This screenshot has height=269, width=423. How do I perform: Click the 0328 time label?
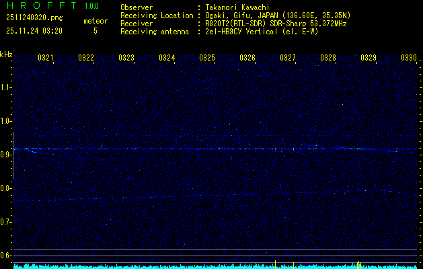(x=328, y=59)
